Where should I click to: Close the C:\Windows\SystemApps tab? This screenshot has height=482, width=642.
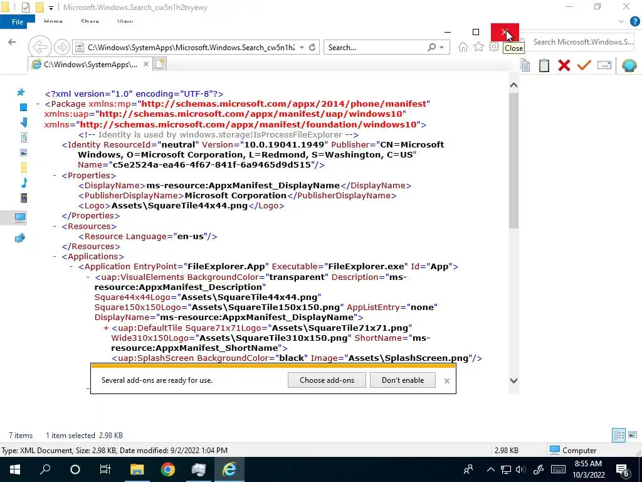click(145, 64)
